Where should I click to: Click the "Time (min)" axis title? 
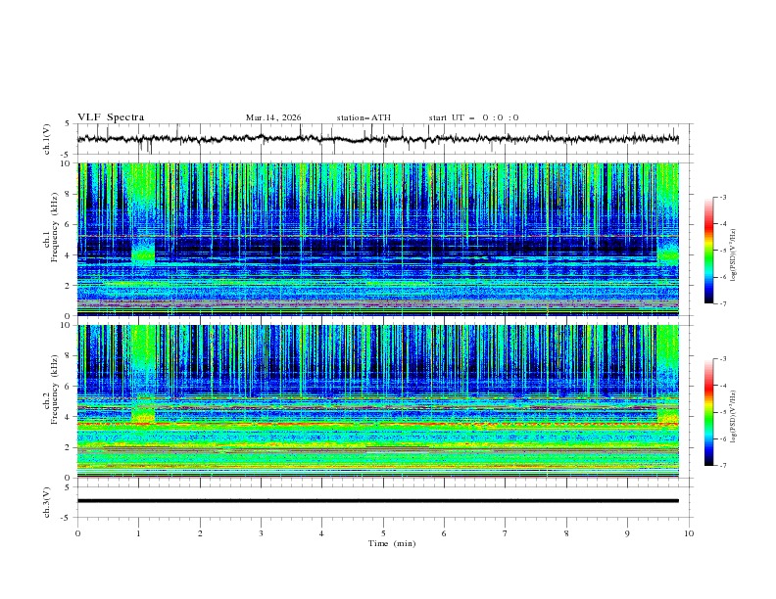392,543
